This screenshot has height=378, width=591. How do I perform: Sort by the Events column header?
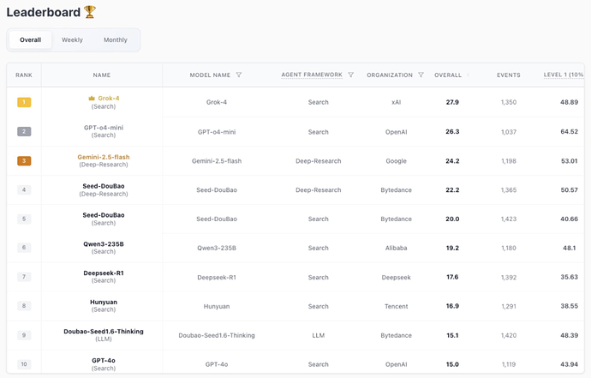[509, 75]
